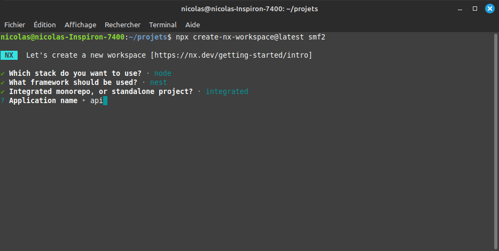Click the question mark before Application name
The width and height of the screenshot is (499, 251).
pos(3,100)
